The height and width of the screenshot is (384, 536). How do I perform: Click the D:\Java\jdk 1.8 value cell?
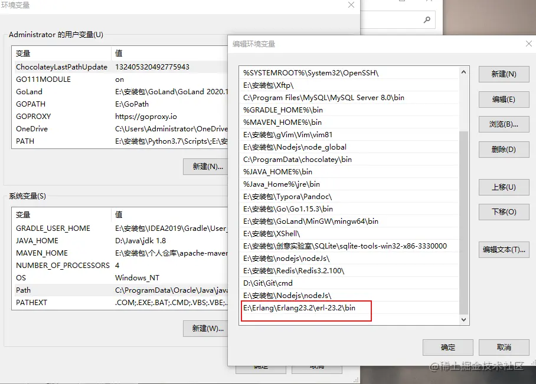140,240
